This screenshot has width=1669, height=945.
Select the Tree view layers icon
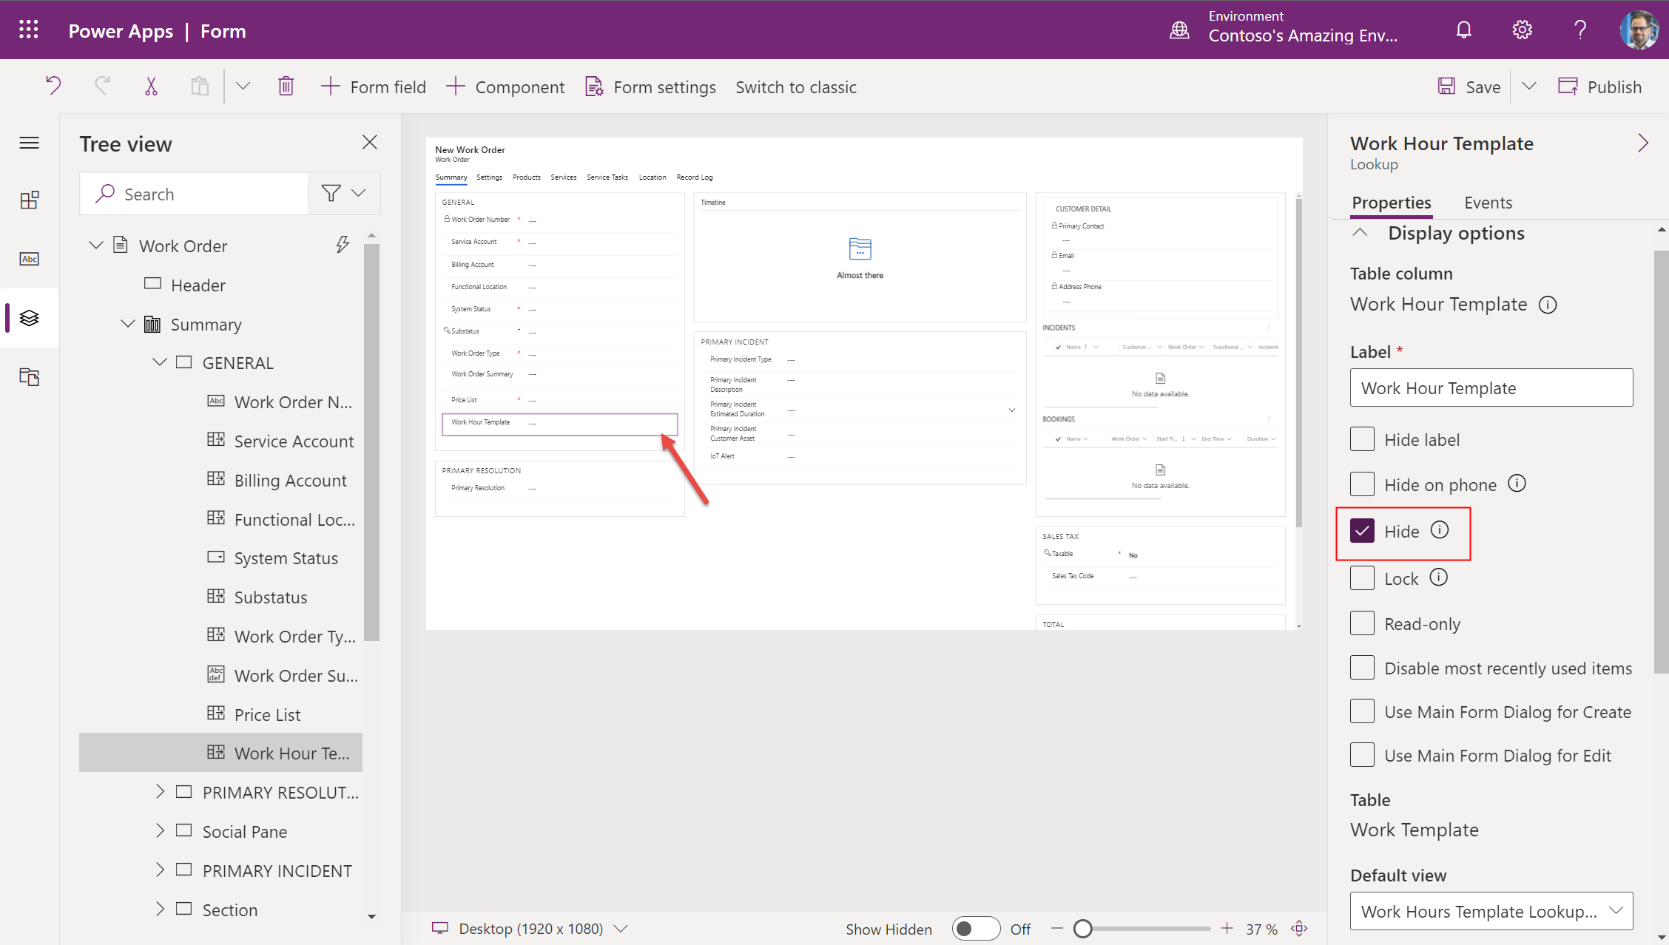[29, 318]
